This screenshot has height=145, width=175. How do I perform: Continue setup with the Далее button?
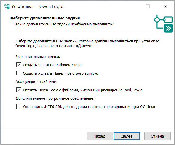[x=127, y=136]
